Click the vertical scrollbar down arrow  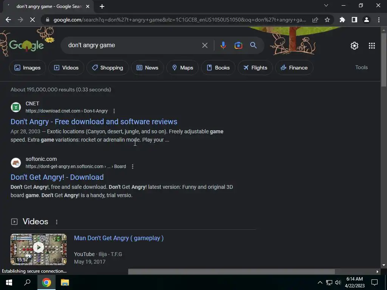point(384,265)
